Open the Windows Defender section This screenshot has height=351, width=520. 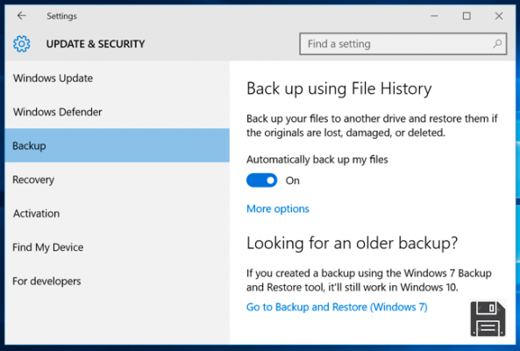click(118, 112)
